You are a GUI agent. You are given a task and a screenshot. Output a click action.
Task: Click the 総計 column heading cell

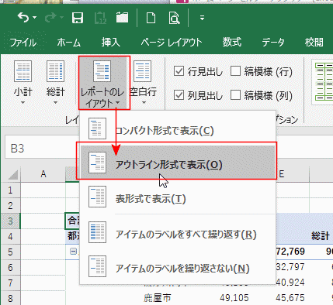coord(321,236)
